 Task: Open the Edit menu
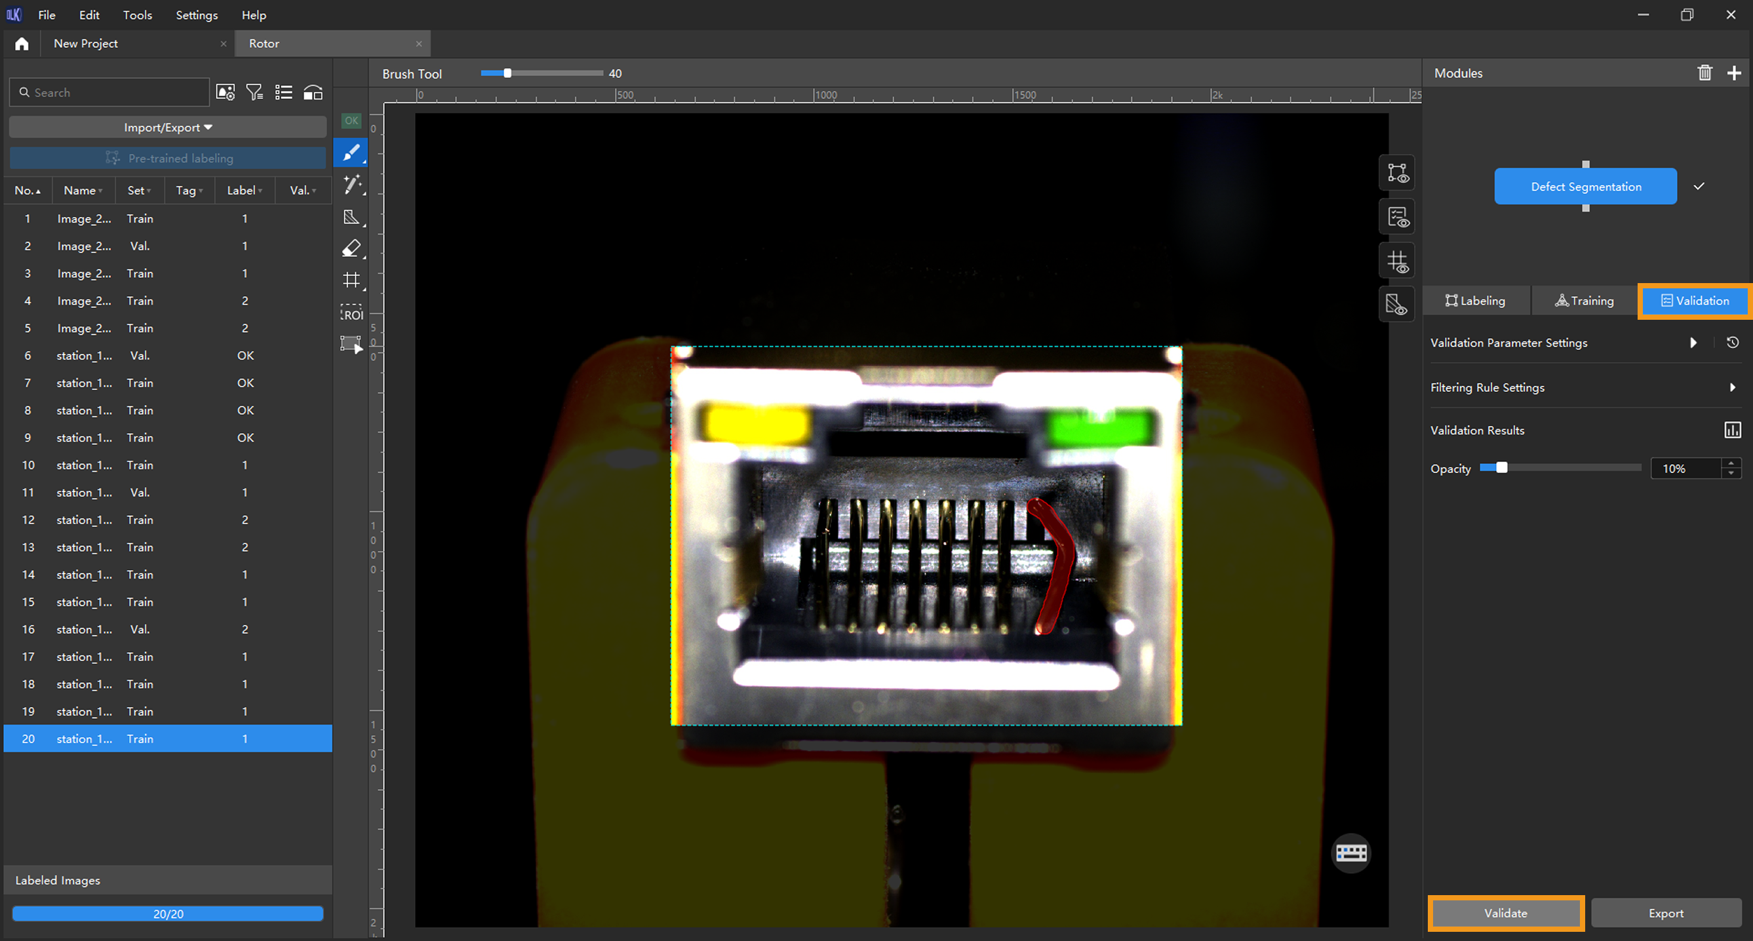(x=89, y=14)
